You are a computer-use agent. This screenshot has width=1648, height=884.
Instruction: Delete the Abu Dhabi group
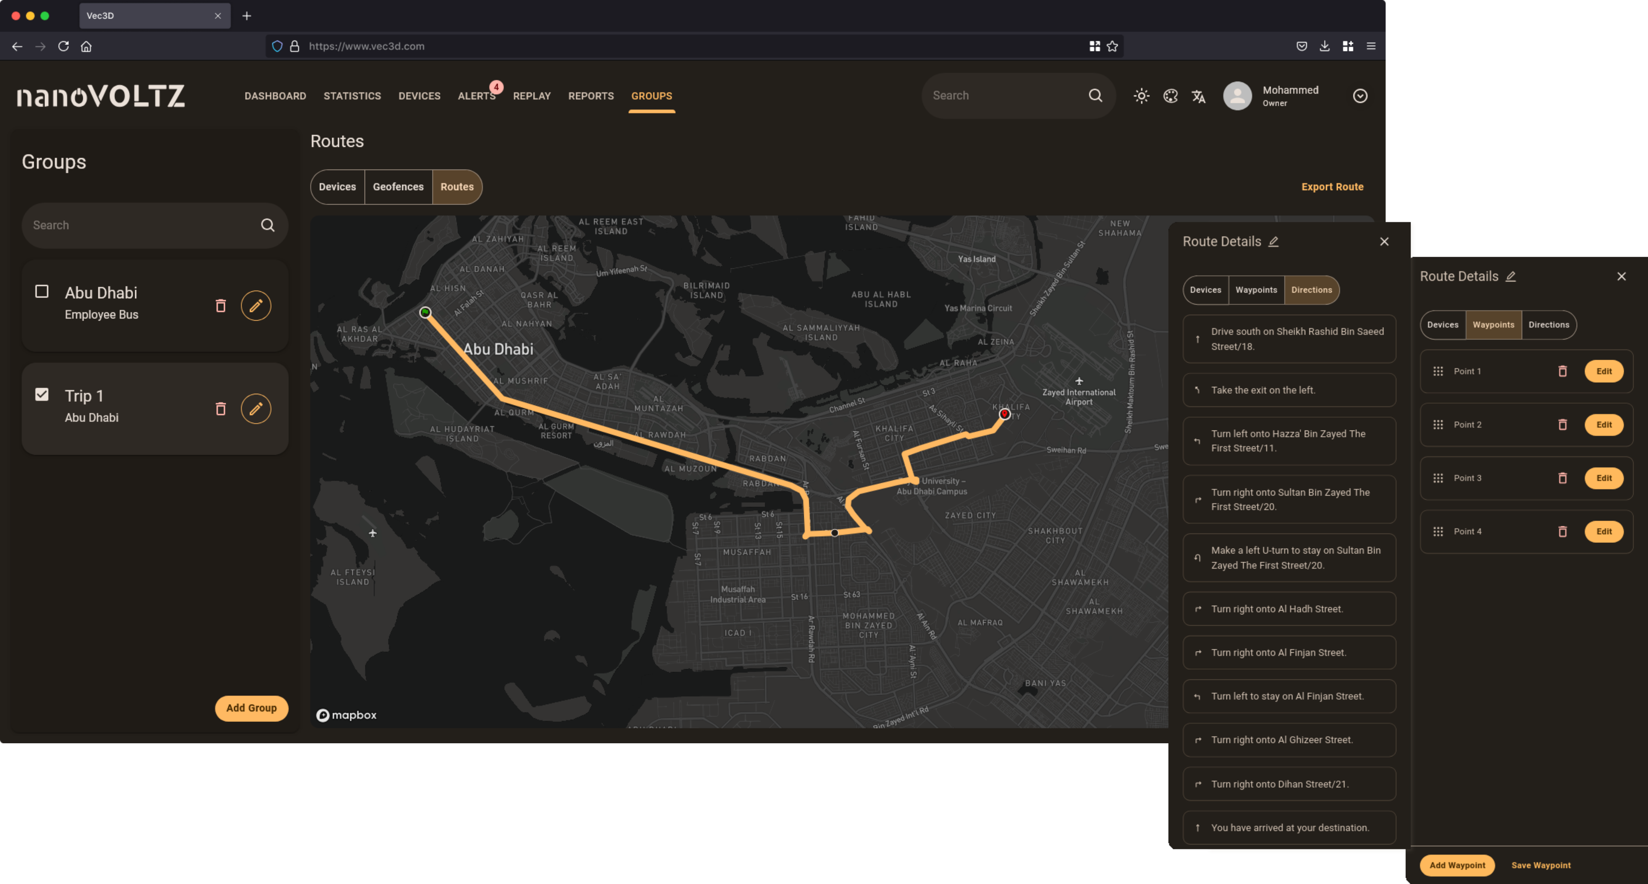click(221, 305)
